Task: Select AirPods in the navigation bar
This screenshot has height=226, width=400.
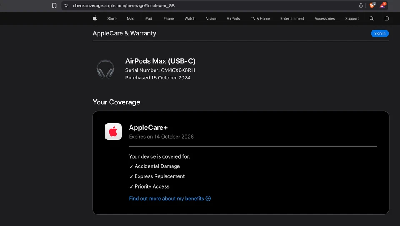Action: point(233,19)
